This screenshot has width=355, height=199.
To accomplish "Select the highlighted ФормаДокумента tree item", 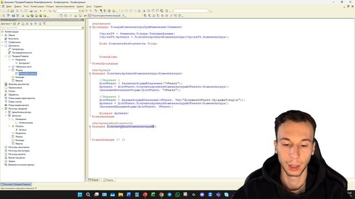I will (28, 74).
